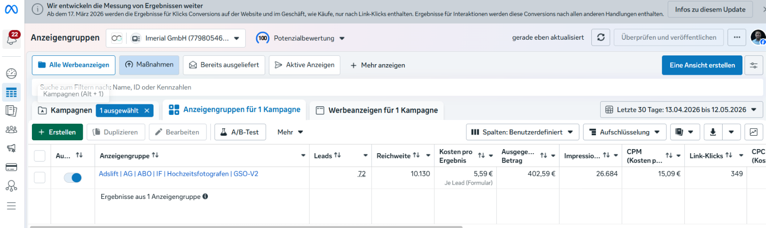Open the Anzeigengruppe column options arrow

coord(303,156)
